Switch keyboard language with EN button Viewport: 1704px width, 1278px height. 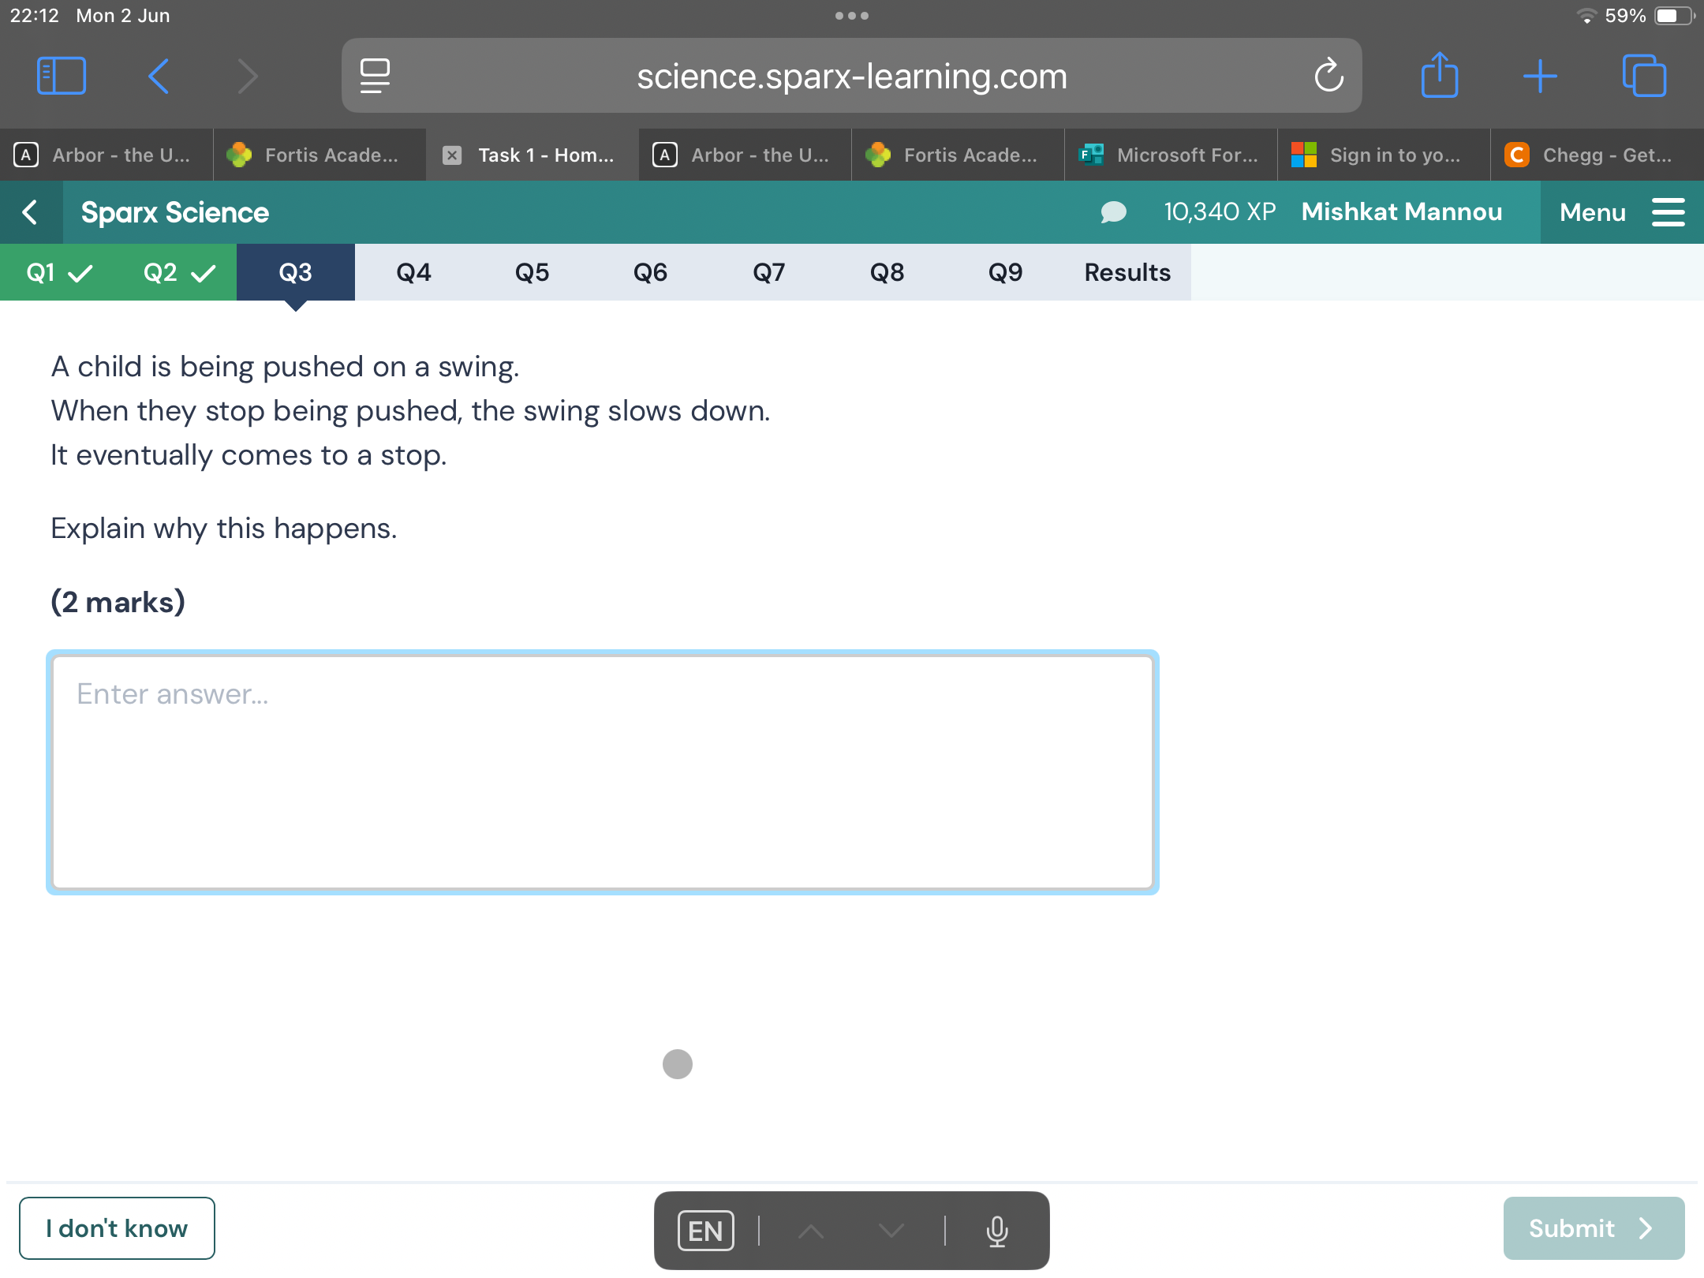705,1231
